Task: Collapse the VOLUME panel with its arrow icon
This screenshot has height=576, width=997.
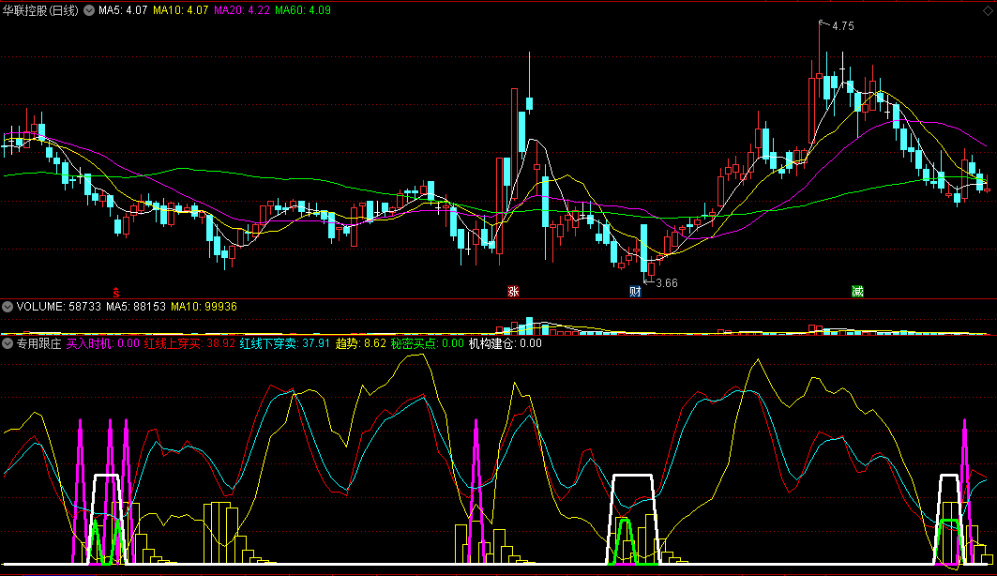Action: point(8,307)
